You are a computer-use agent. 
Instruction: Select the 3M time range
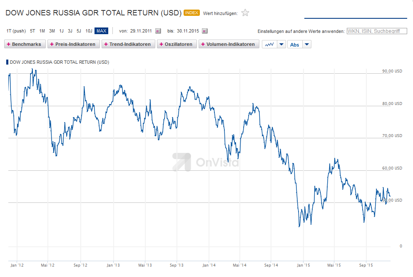point(52,31)
